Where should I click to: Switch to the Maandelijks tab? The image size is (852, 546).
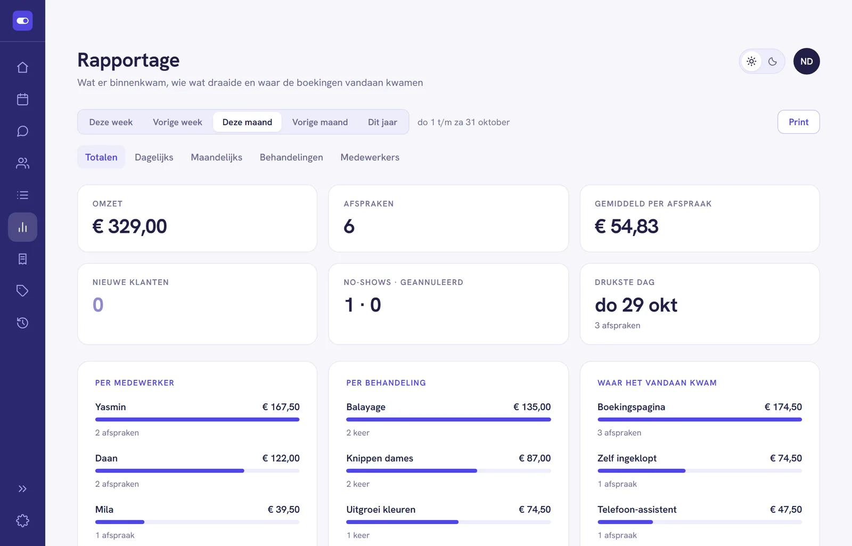click(216, 157)
